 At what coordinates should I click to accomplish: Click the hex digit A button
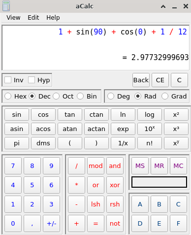click(x=140, y=204)
